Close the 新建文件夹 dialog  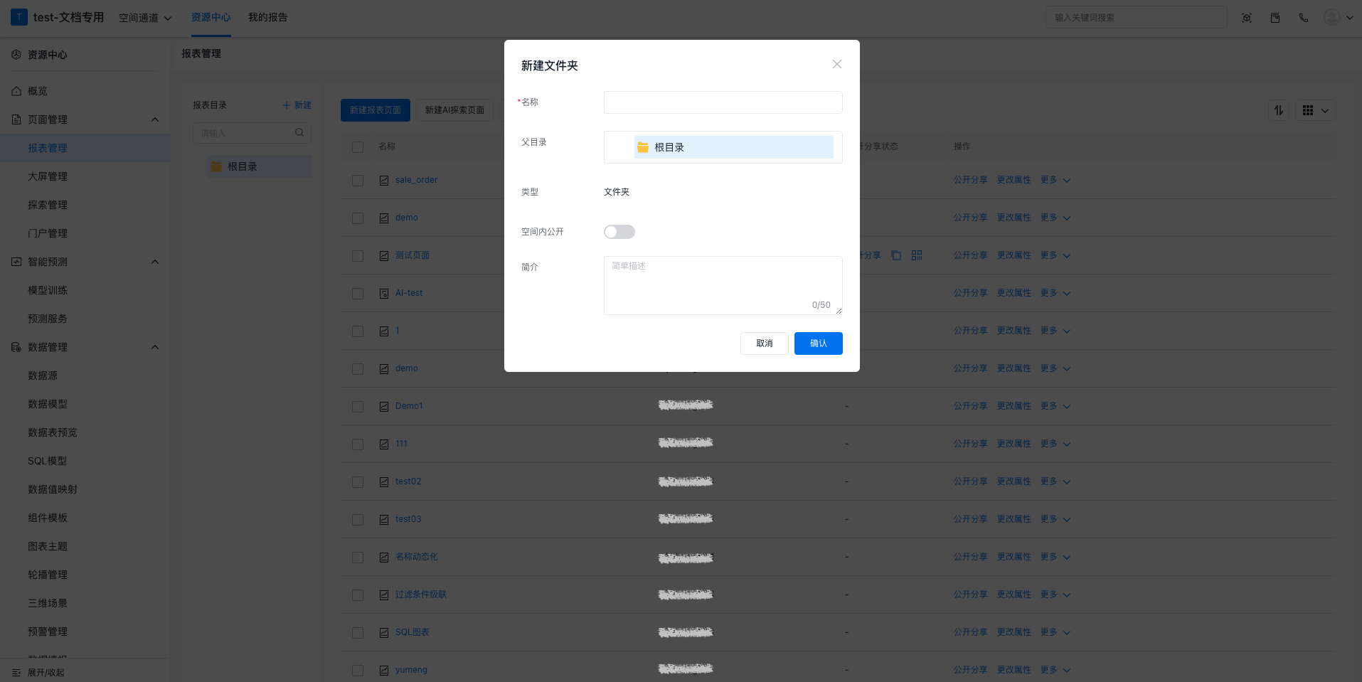837,64
